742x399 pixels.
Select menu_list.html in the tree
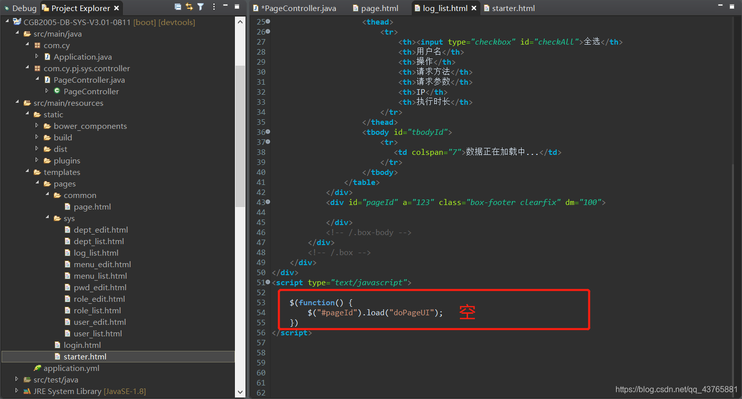pos(100,276)
